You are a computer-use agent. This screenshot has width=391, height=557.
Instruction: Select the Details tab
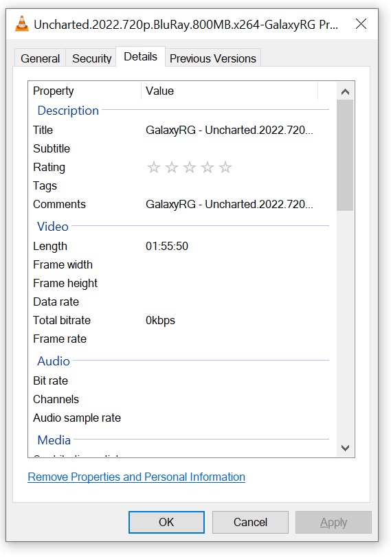(140, 56)
